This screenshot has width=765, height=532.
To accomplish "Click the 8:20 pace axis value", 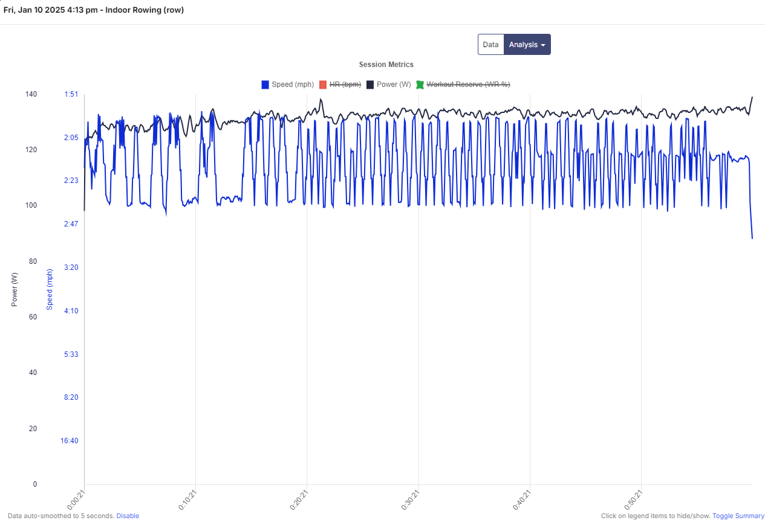I will 71,397.
